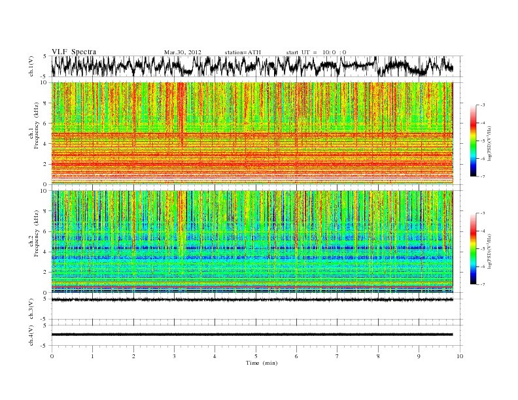Screen dimensions: 518x400
Task: Click time axis tick label '9'
Action: (x=419, y=356)
